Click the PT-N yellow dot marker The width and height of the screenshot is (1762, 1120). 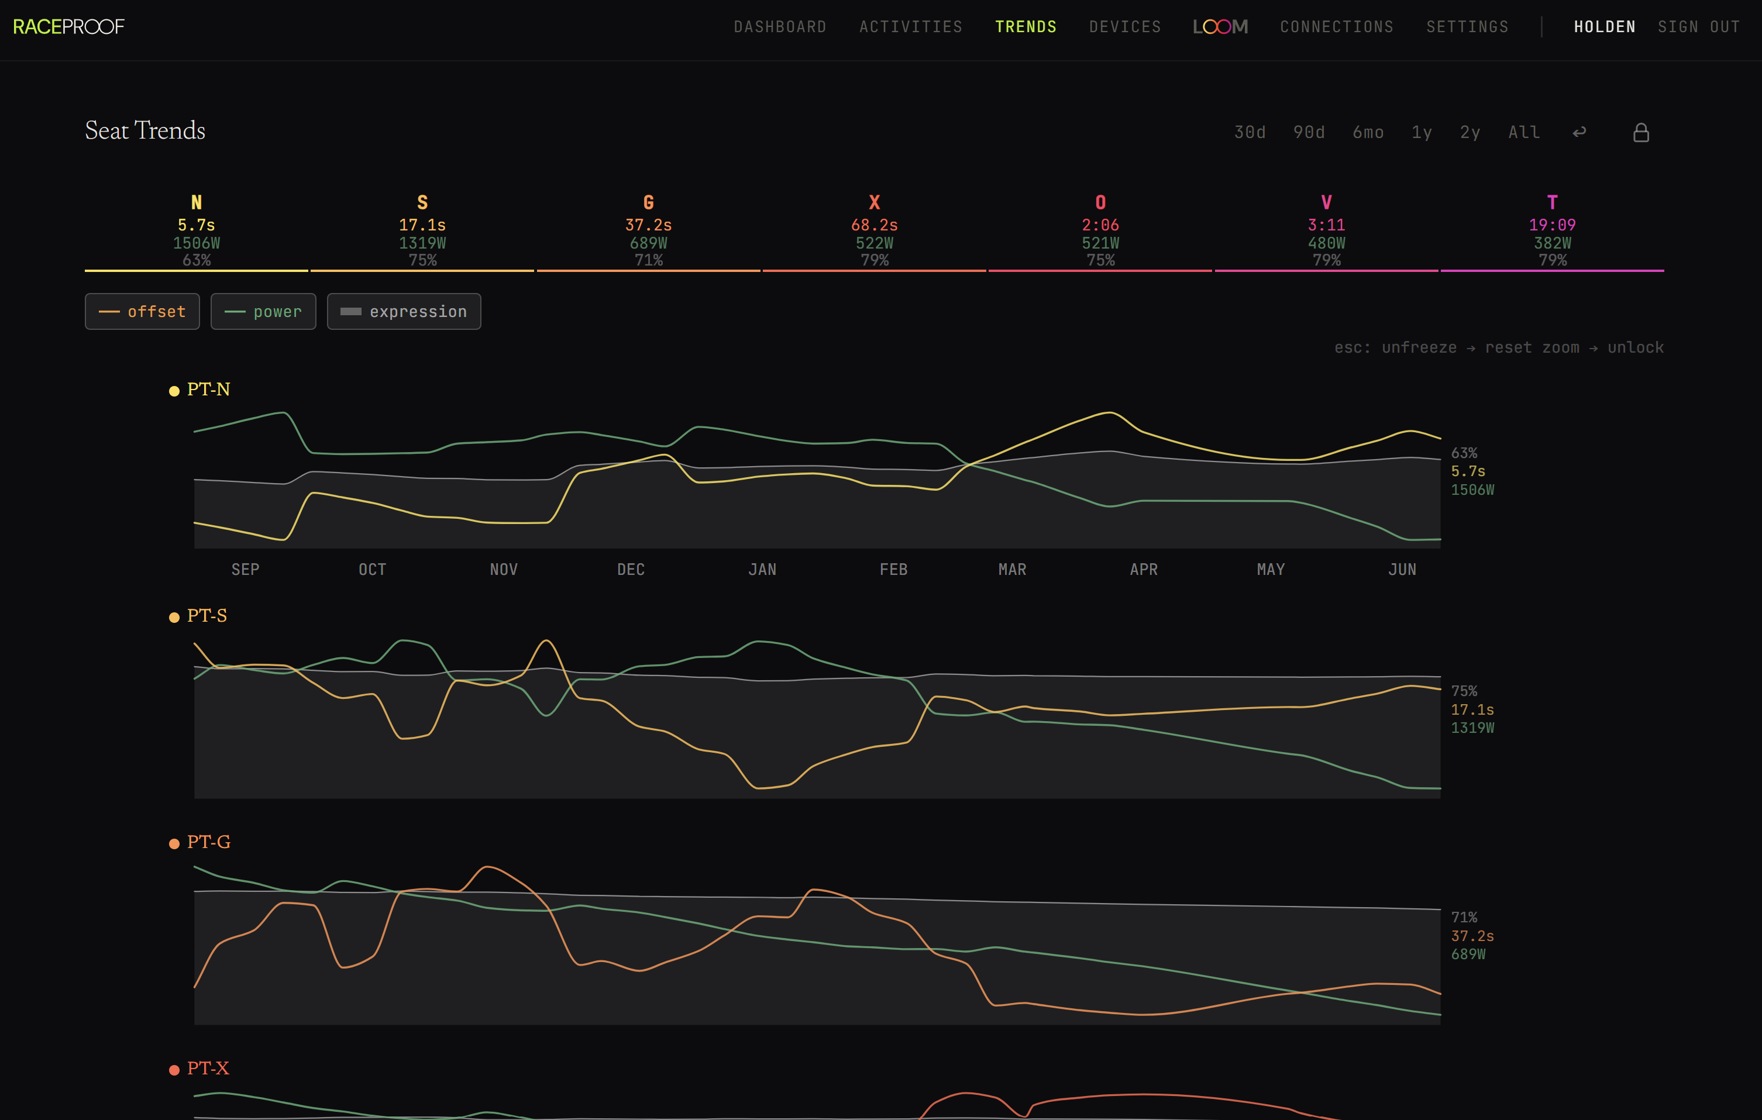(x=174, y=391)
